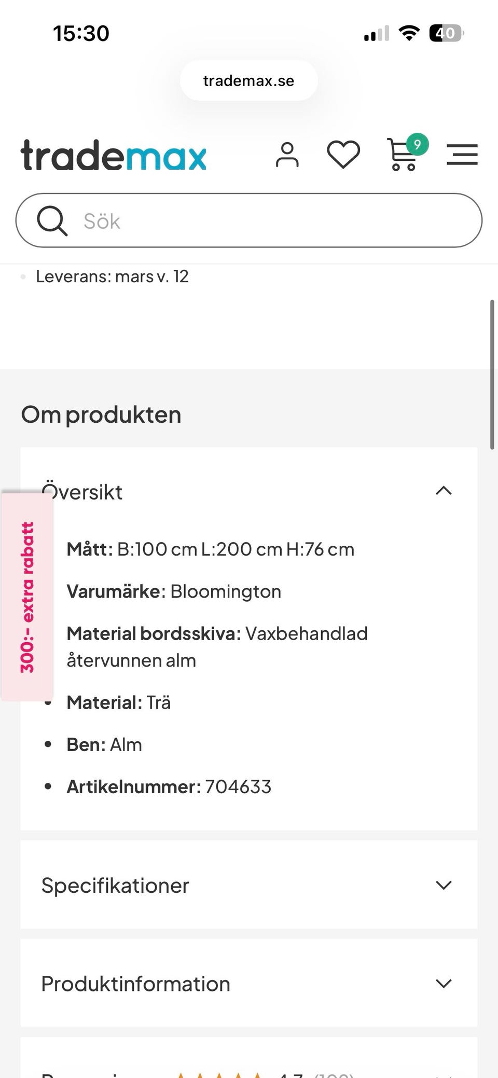This screenshot has height=1078, width=498.
Task: Tap the Om produkten heading
Action: coord(101,415)
